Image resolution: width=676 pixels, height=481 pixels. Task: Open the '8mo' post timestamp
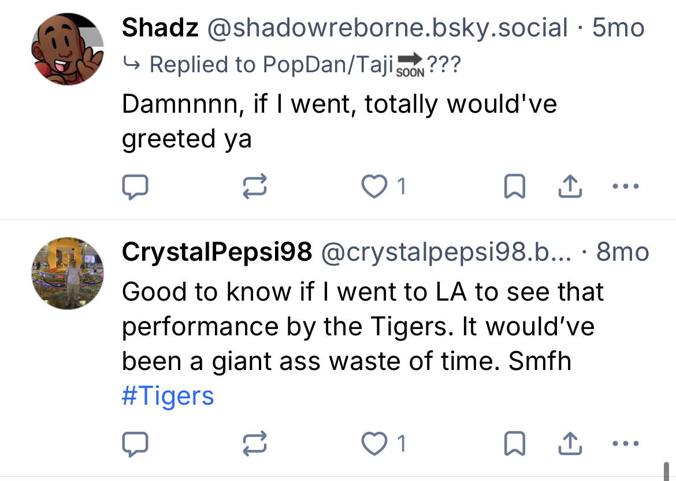[622, 252]
